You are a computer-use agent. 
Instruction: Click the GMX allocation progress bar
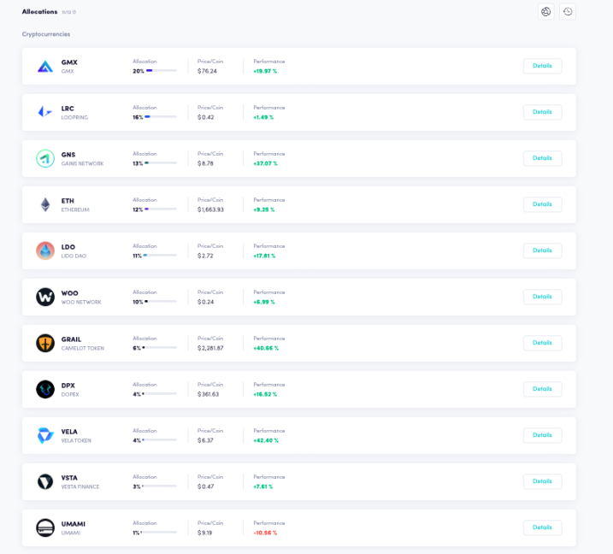(161, 71)
